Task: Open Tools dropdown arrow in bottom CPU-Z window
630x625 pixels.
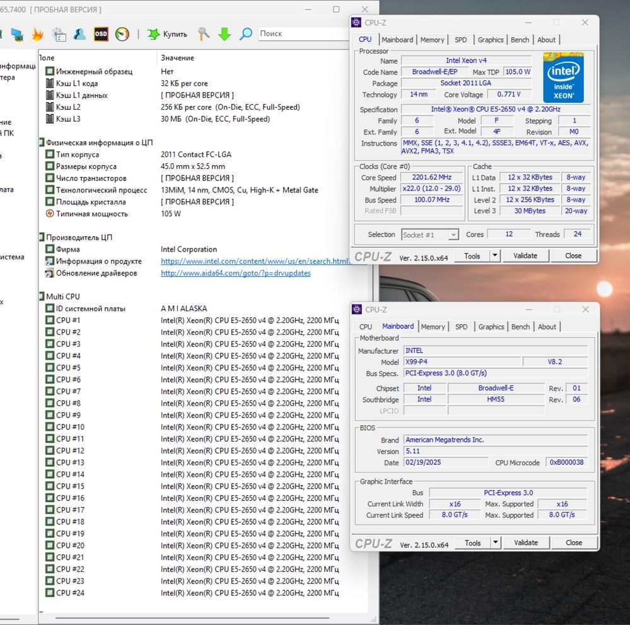Action: pos(496,542)
